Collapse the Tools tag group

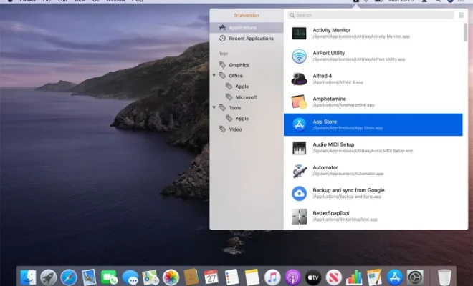click(214, 107)
